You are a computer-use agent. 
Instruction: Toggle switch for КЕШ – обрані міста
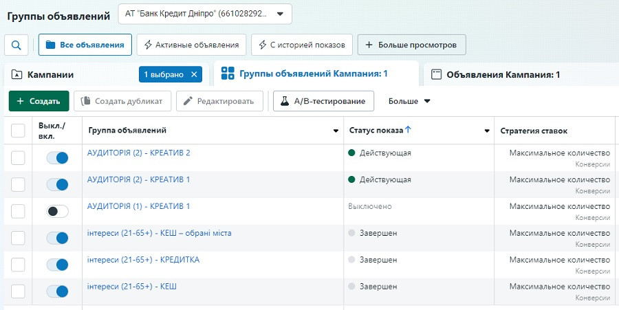57,239
